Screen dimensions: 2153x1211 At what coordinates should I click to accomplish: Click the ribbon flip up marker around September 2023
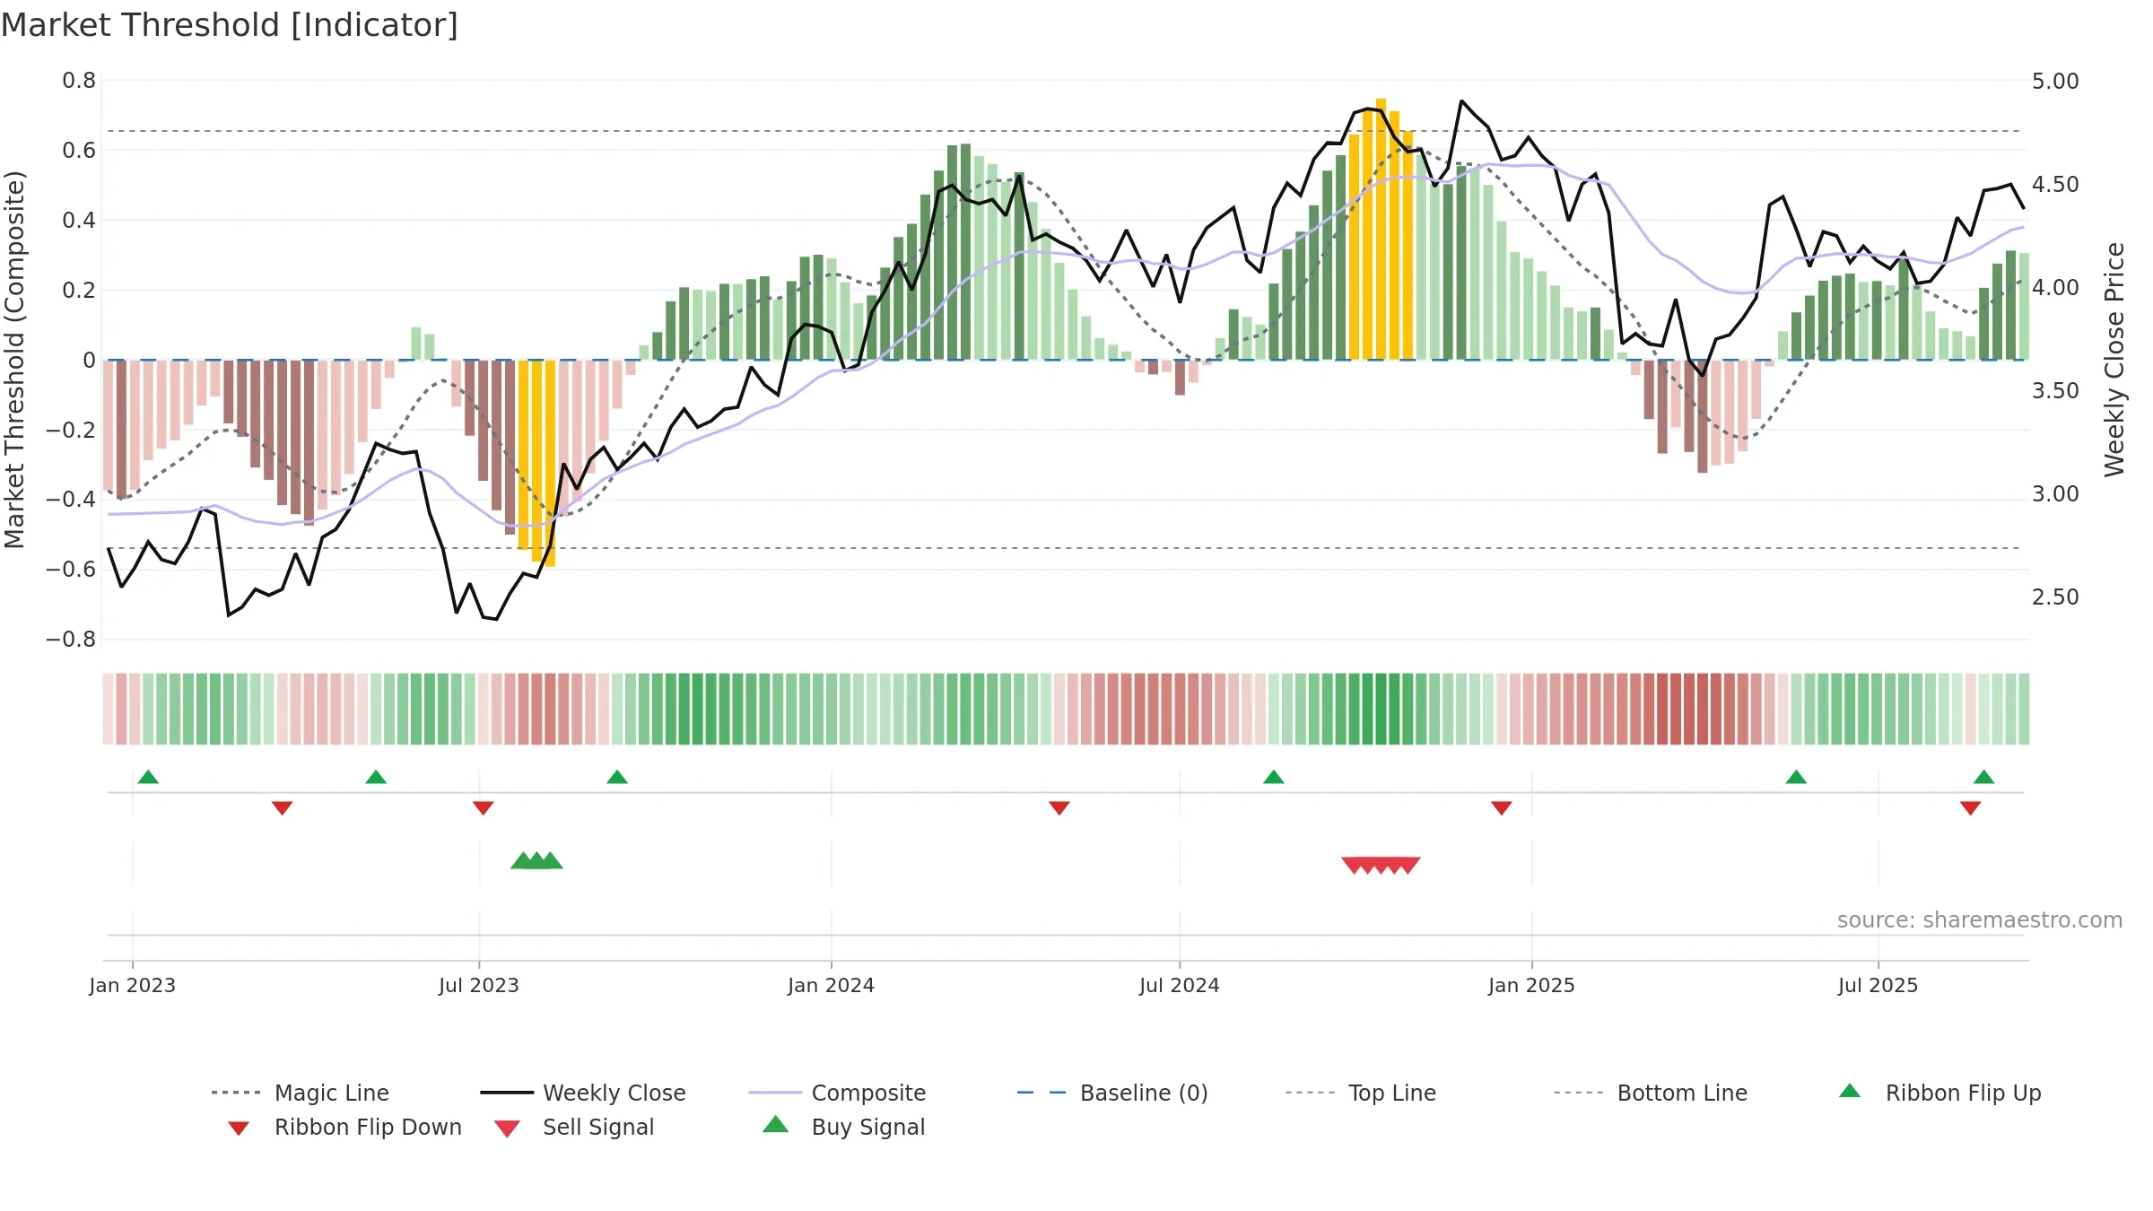point(617,777)
